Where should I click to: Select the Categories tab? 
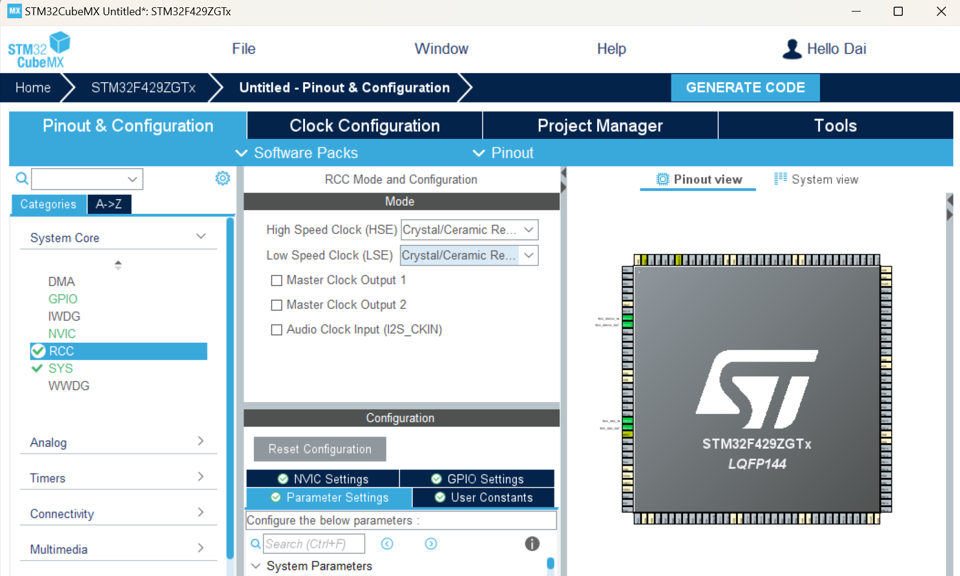coord(48,205)
